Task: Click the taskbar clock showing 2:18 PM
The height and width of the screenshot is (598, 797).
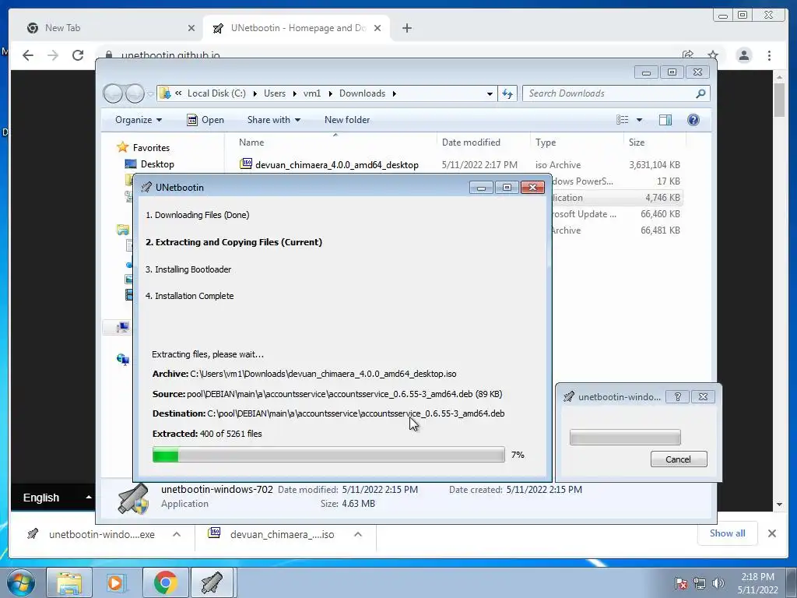Action: click(757, 583)
